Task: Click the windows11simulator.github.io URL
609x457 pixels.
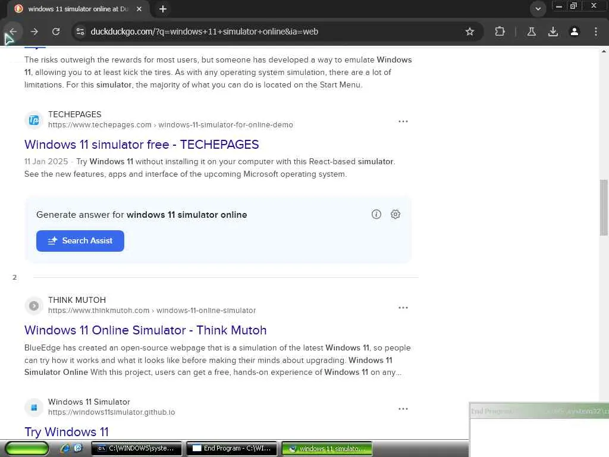Action: [111, 412]
